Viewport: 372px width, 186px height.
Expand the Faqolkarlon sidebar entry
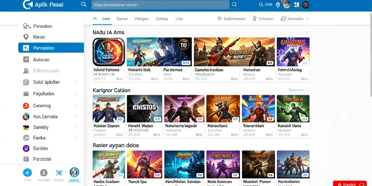50,94
